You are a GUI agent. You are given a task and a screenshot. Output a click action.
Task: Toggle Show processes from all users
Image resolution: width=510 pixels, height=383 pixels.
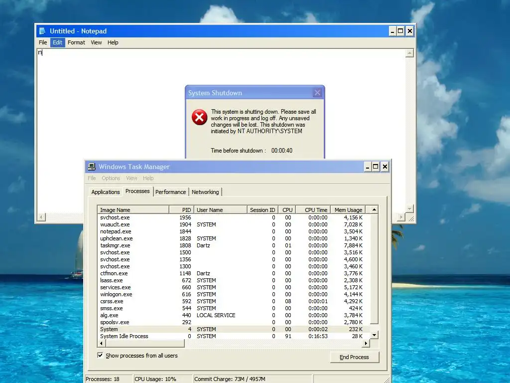point(100,355)
